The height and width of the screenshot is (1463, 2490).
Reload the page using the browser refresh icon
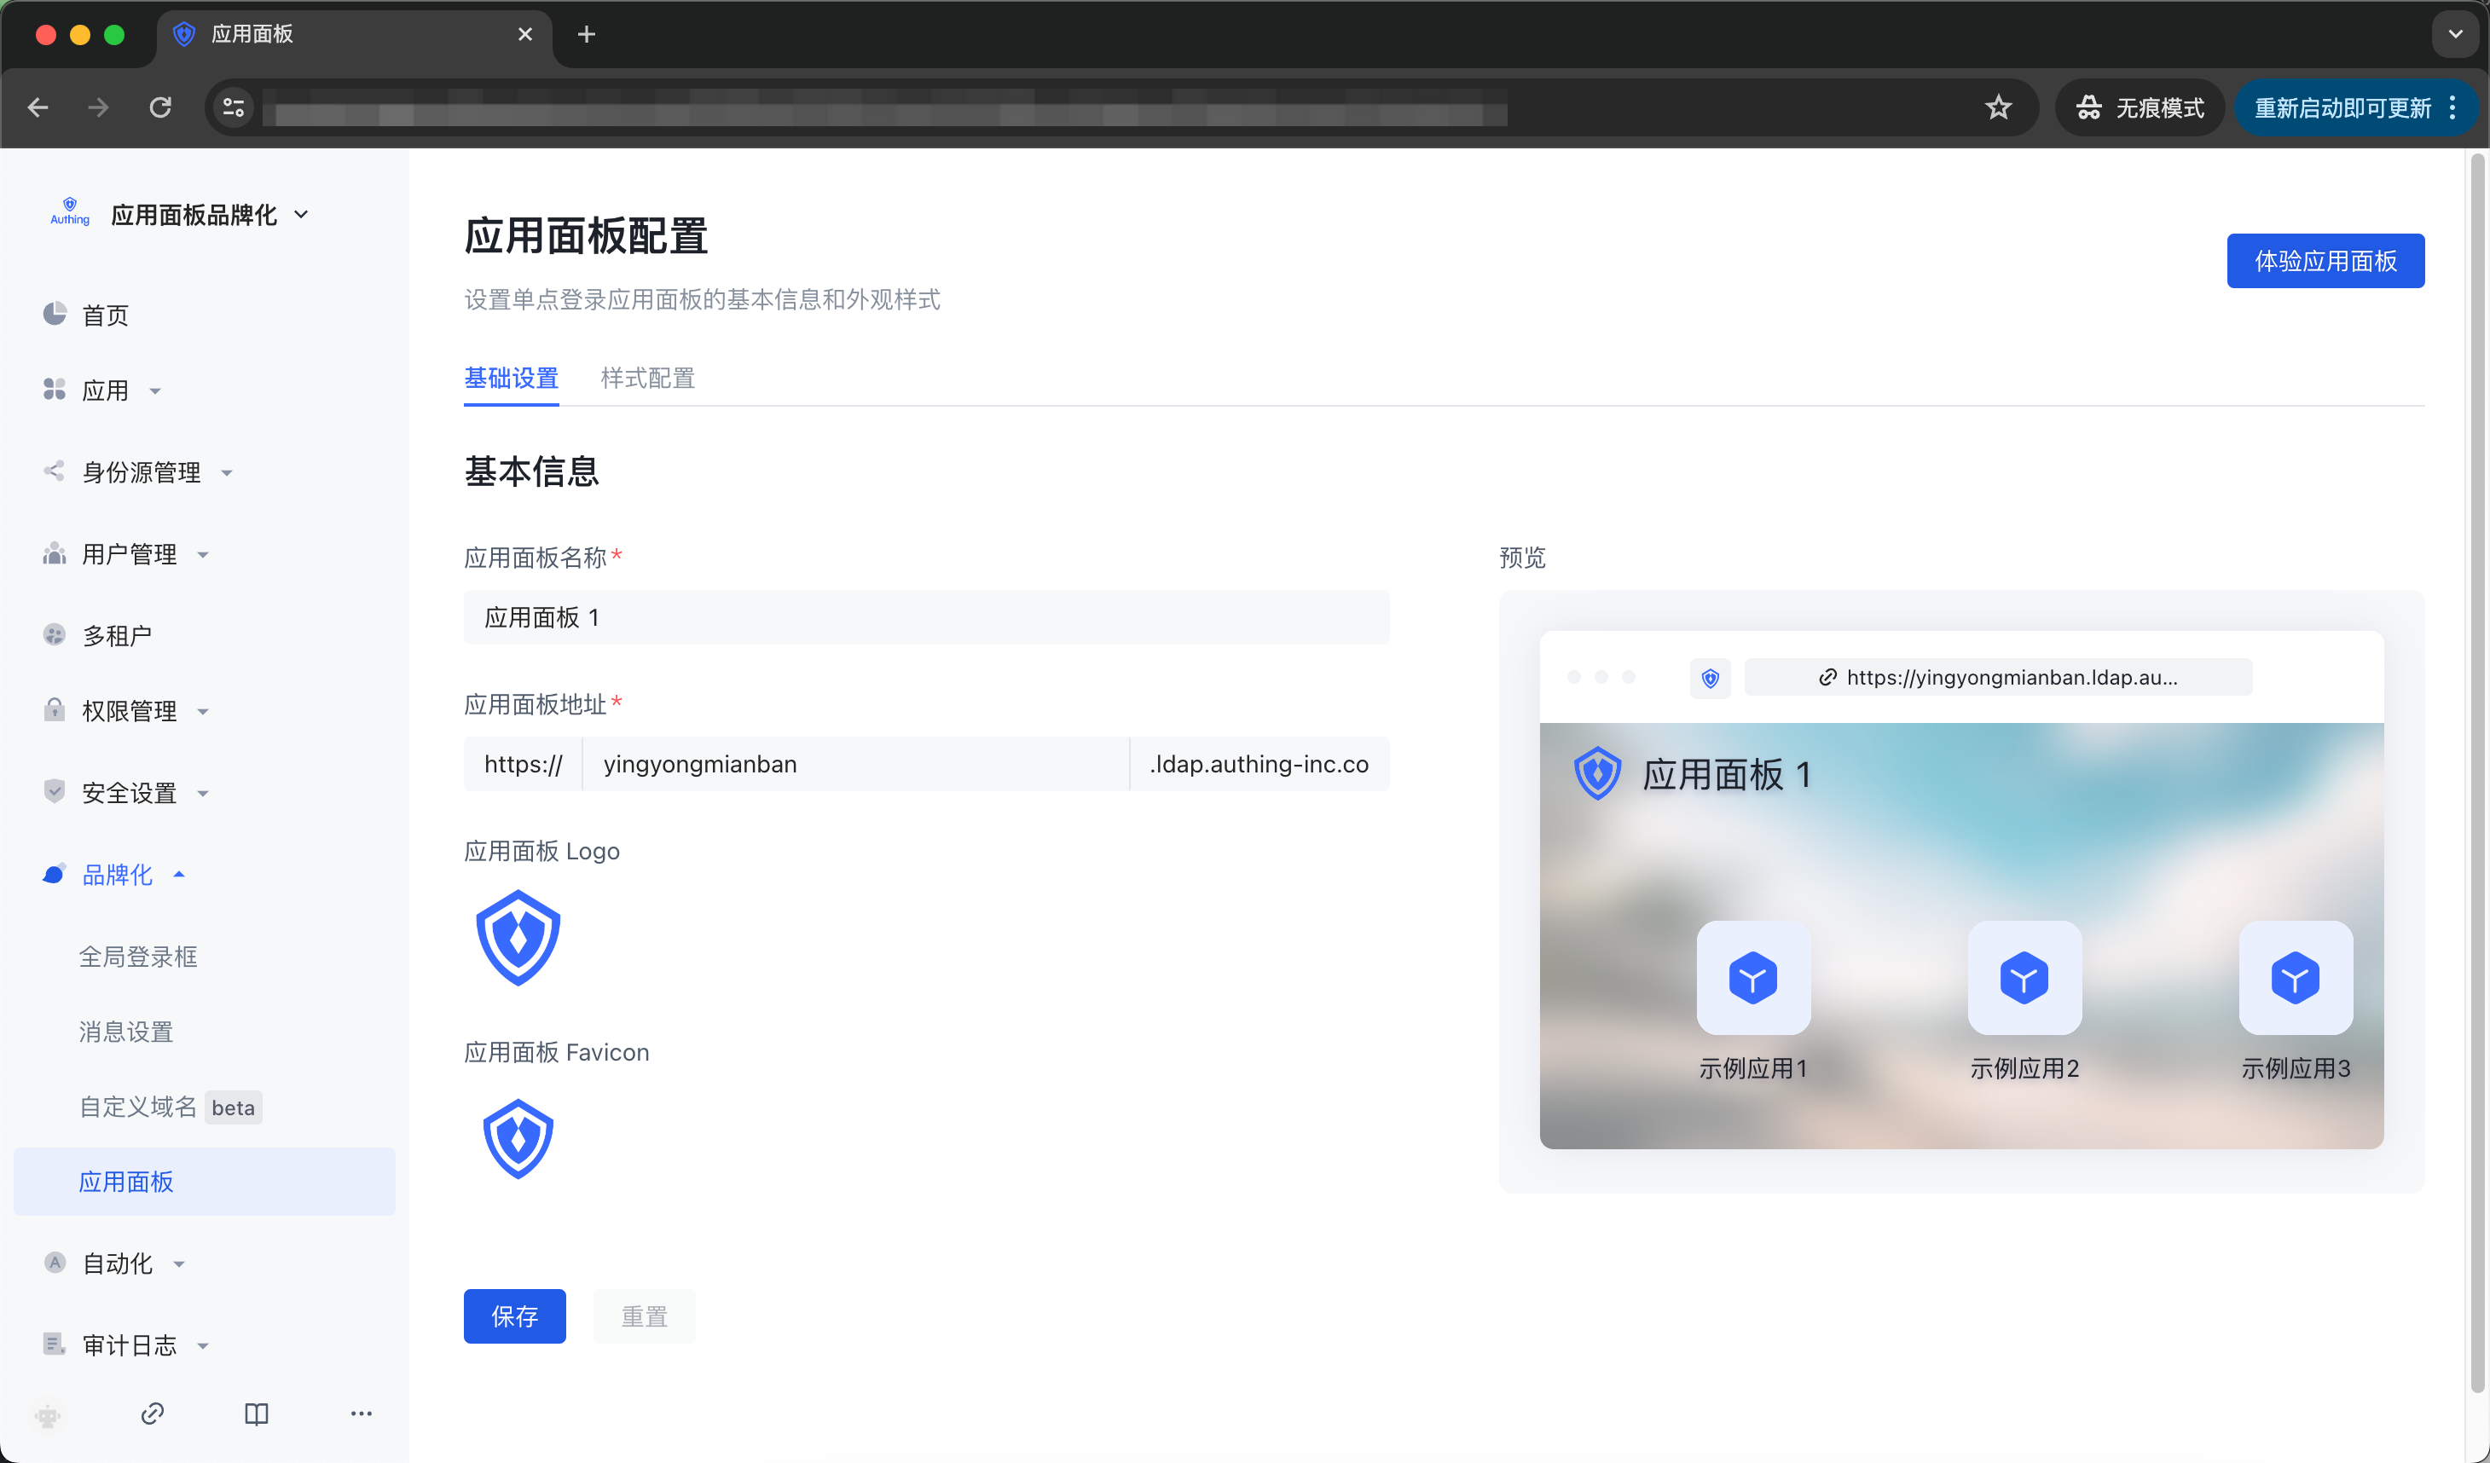(x=160, y=107)
